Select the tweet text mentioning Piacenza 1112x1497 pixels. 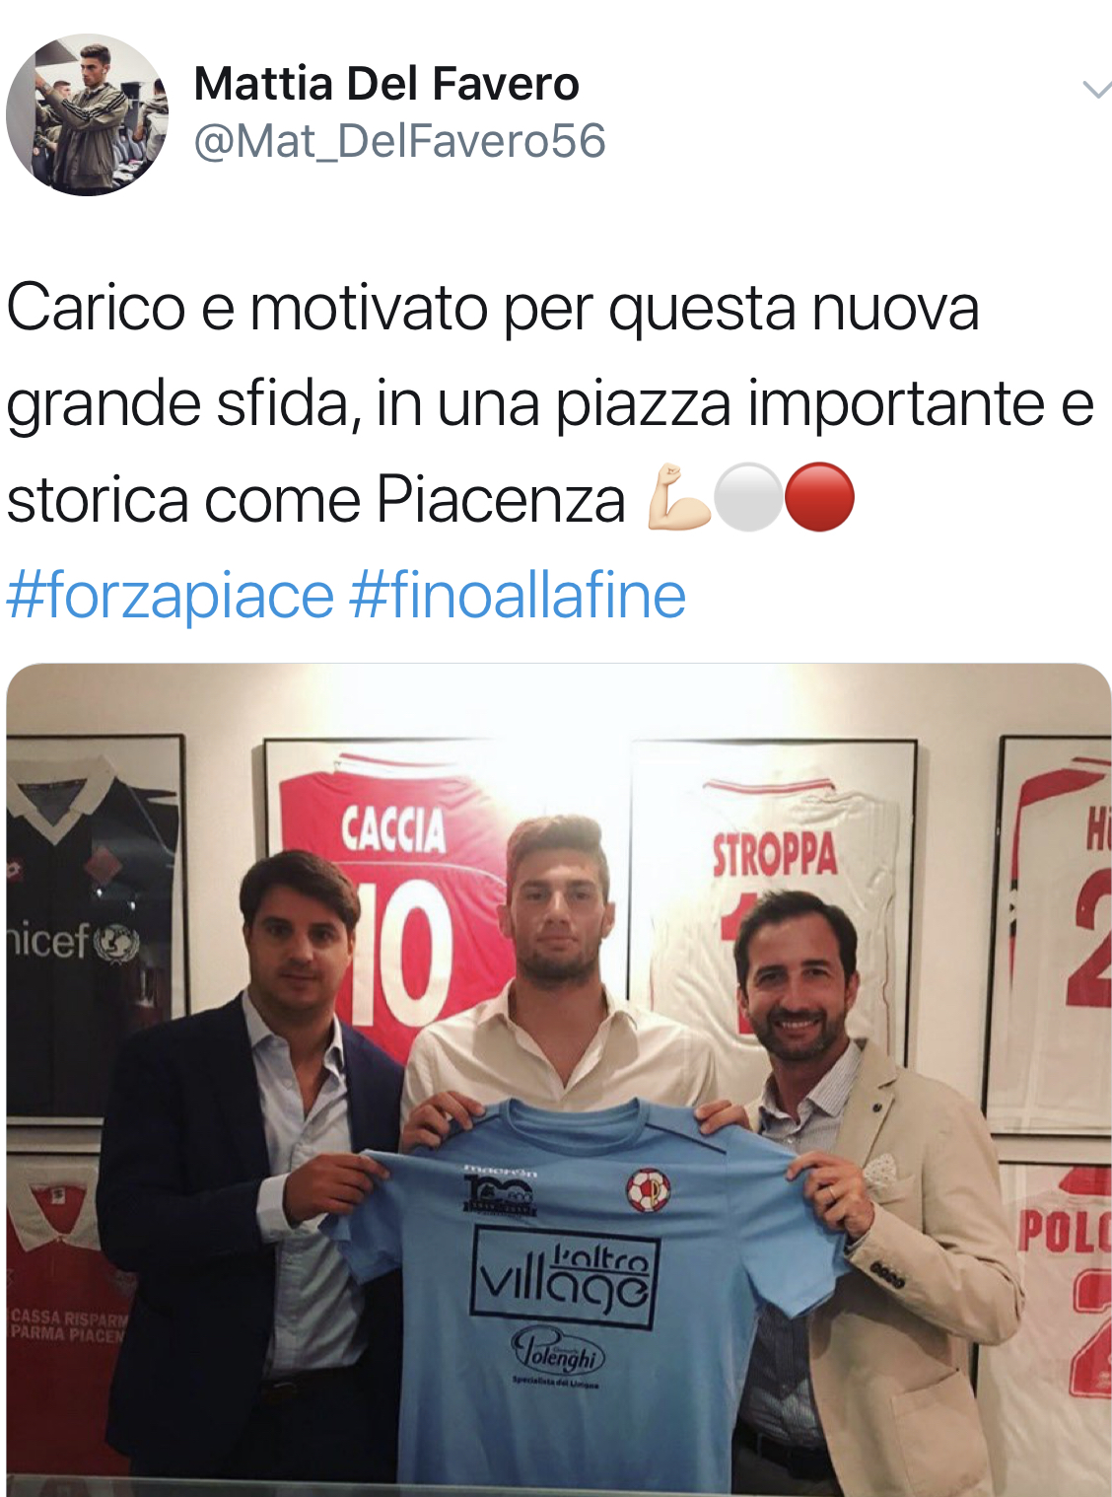(x=550, y=403)
